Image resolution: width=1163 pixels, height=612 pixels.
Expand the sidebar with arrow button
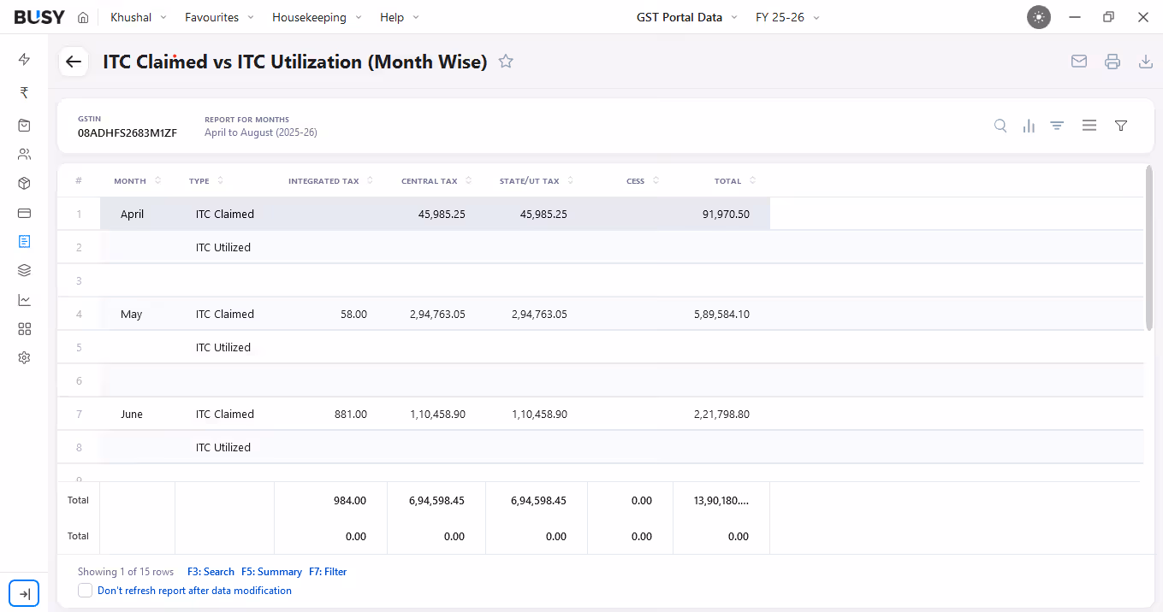(x=24, y=593)
